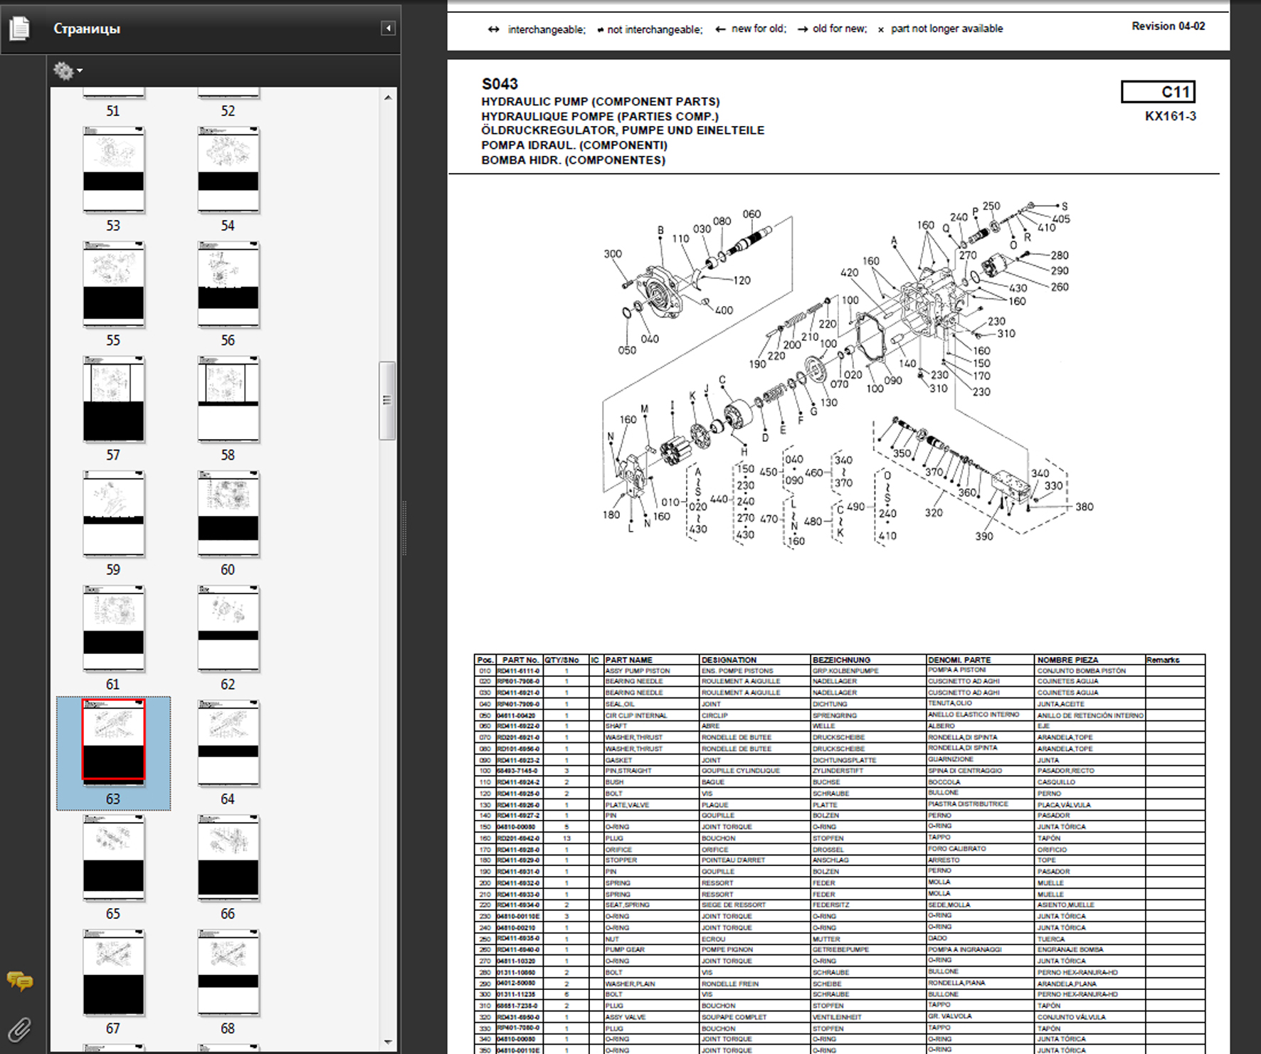Click the C11 section code box
Viewport: 1261px width, 1054px height.
(1157, 92)
